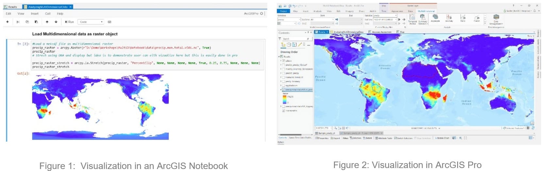Open the notebook Help menu
The height and width of the screenshot is (171, 546).
pyautogui.click(x=60, y=14)
